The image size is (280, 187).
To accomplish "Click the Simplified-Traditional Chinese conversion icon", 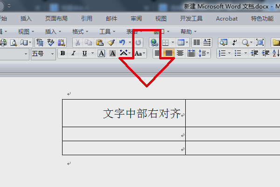I will point(40,43).
